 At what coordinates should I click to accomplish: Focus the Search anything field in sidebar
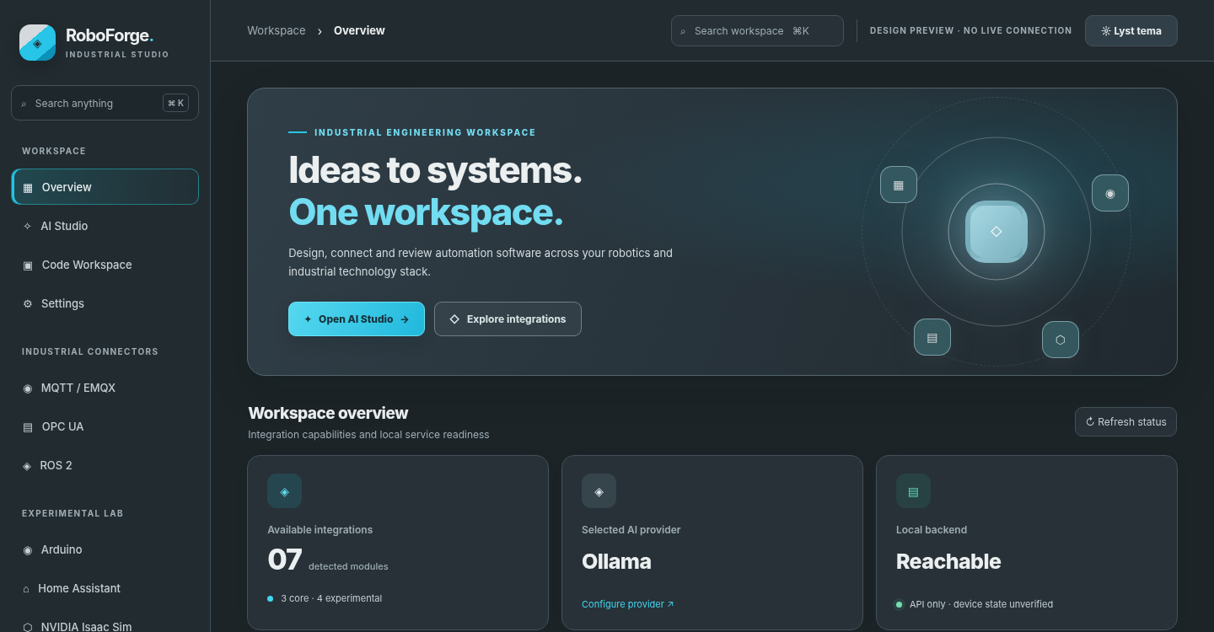tap(105, 103)
